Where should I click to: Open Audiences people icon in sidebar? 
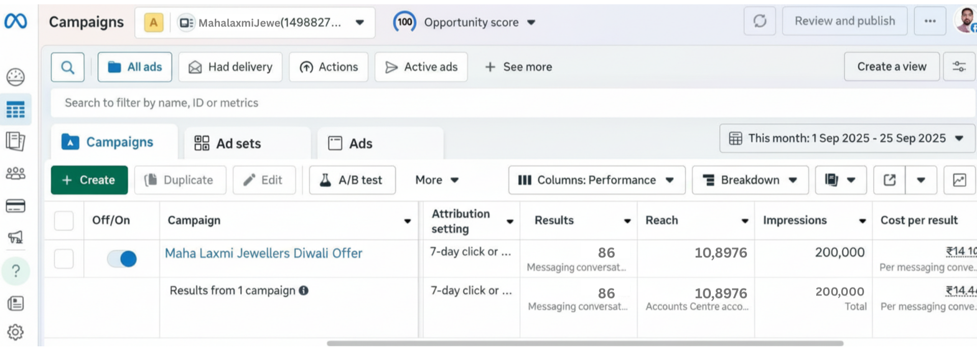tap(16, 173)
